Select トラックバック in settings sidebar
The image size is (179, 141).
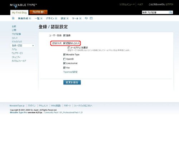(17, 42)
